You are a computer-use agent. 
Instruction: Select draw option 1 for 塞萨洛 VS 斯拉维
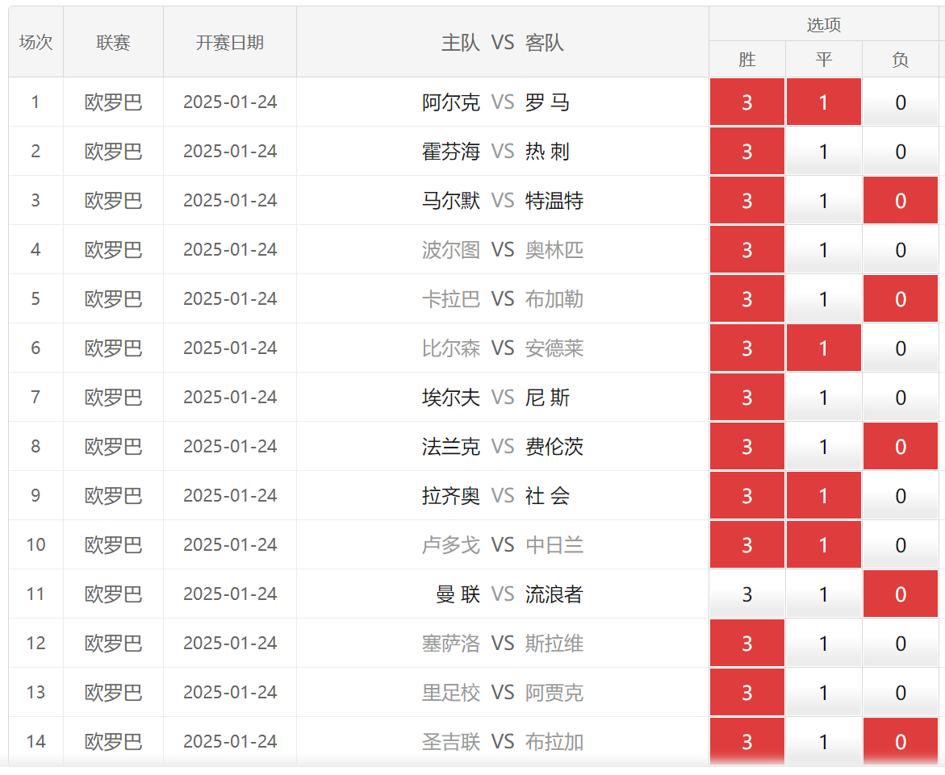[823, 643]
